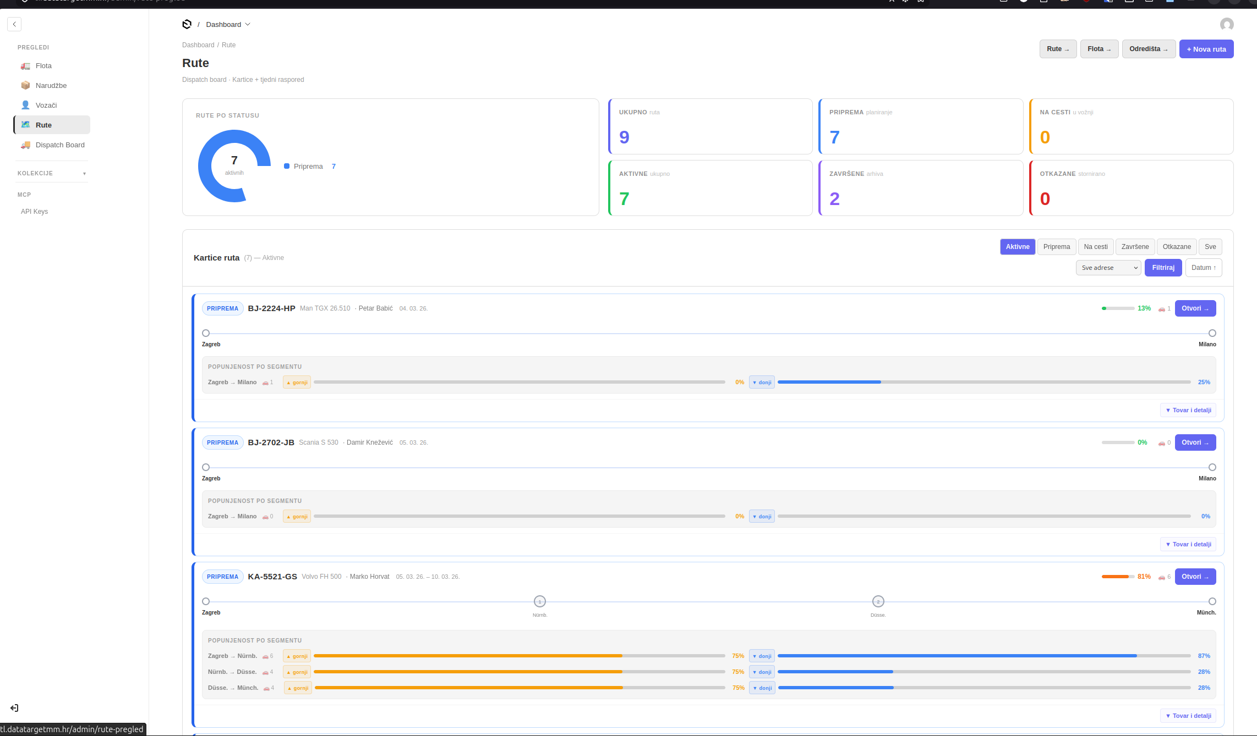The image size is (1257, 736).
Task: Click the Narudžbe package icon
Action: (x=25, y=86)
